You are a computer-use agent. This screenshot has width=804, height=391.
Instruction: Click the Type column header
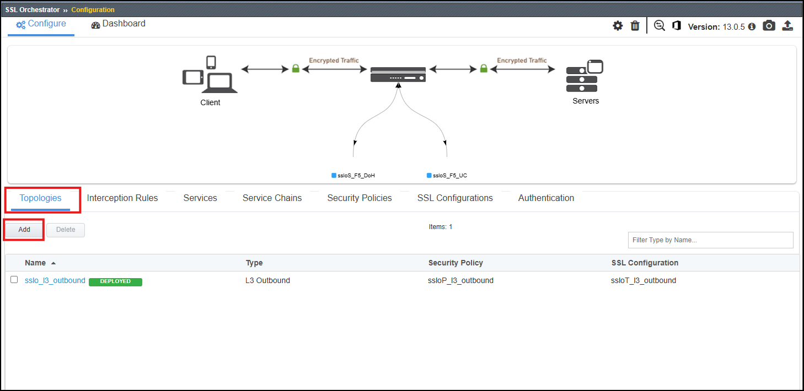click(254, 263)
